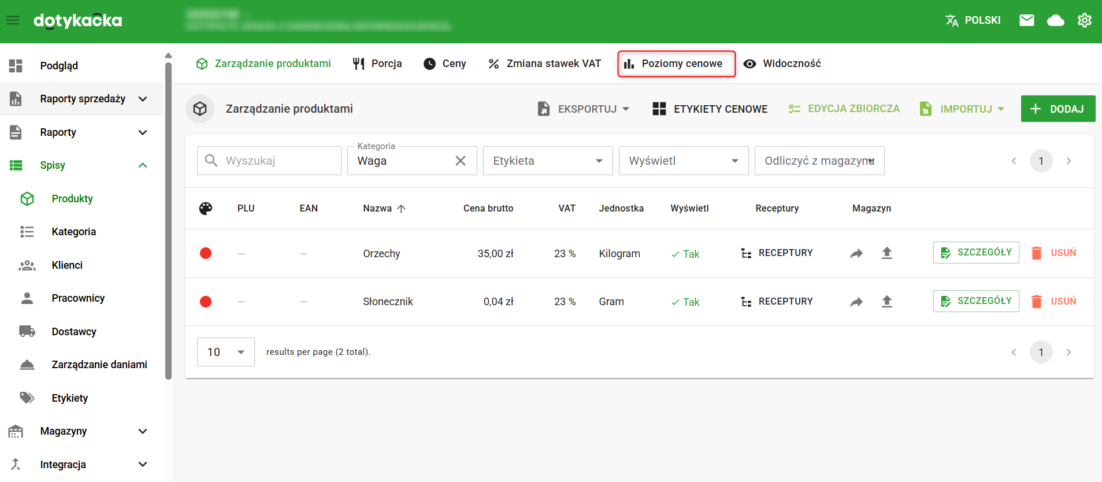
Task: Click red color swatch for Orzechy
Action: click(x=206, y=253)
